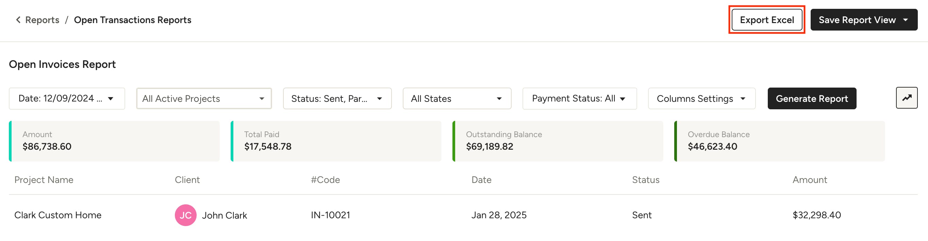The height and width of the screenshot is (241, 928).
Task: Expand the Date range filter dropdown
Action: tap(67, 98)
